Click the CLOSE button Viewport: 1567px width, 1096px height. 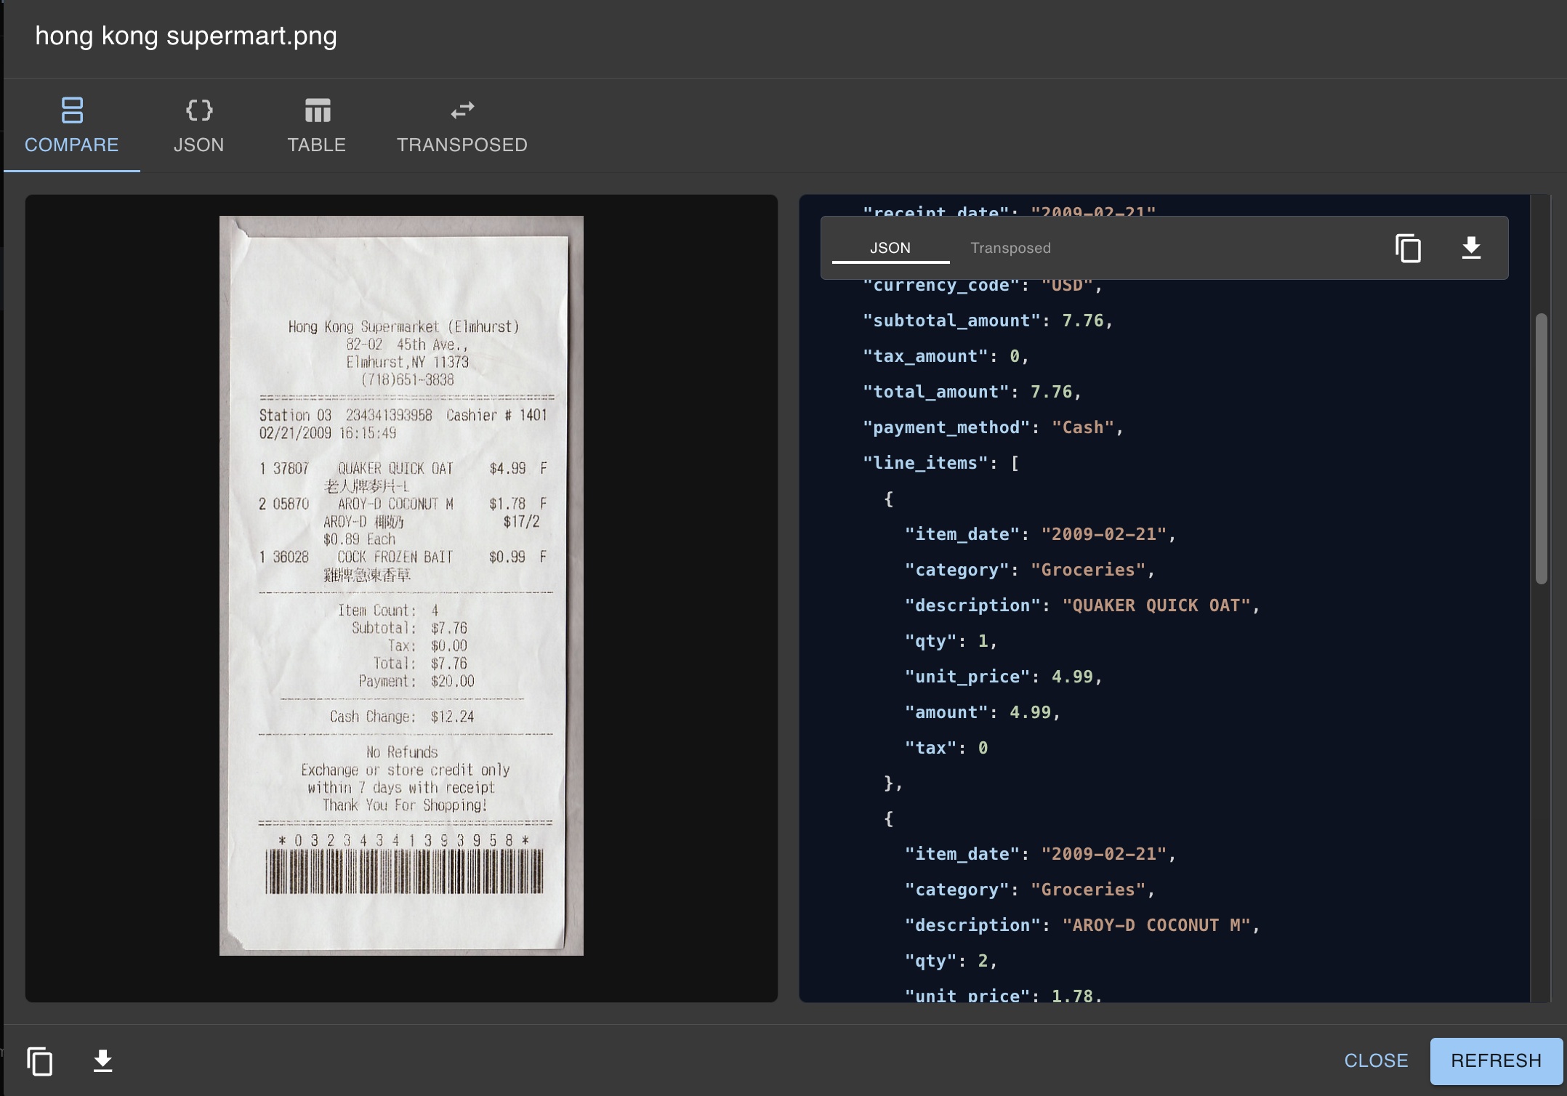click(x=1376, y=1060)
